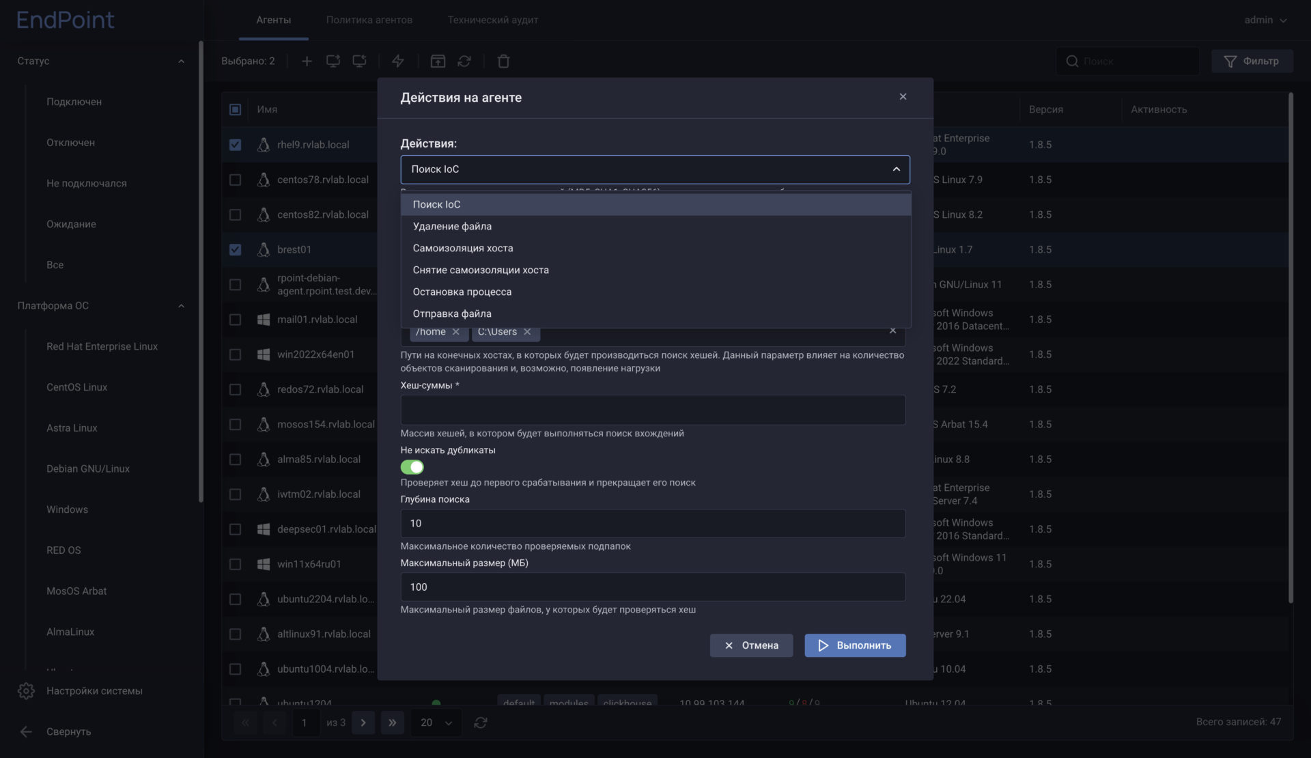
Task: Close the agent actions dialog
Action: (903, 97)
